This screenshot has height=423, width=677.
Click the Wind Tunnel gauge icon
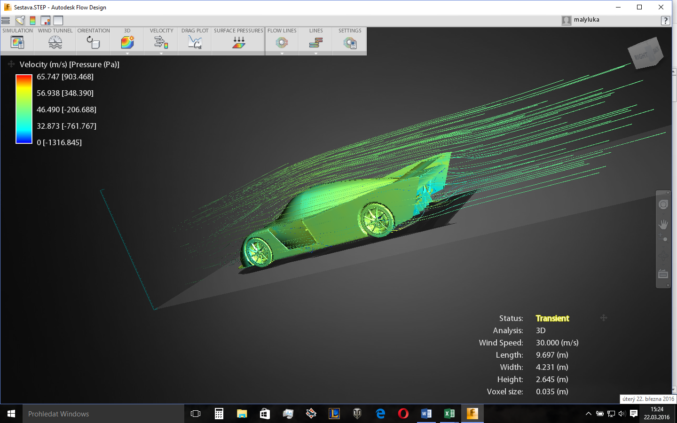tap(55, 42)
